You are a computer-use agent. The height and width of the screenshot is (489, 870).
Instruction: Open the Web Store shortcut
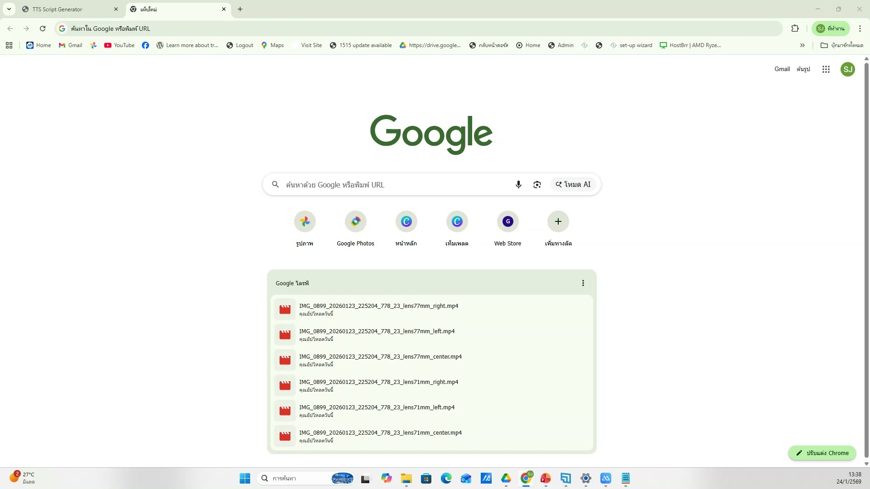point(507,222)
